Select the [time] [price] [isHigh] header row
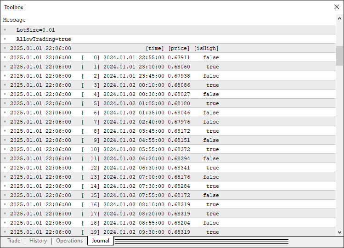This screenshot has height=248, width=344. (168, 48)
